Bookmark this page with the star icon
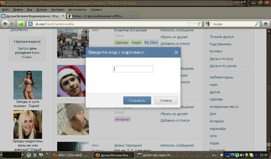This screenshot has width=271, height=159. coord(189,24)
